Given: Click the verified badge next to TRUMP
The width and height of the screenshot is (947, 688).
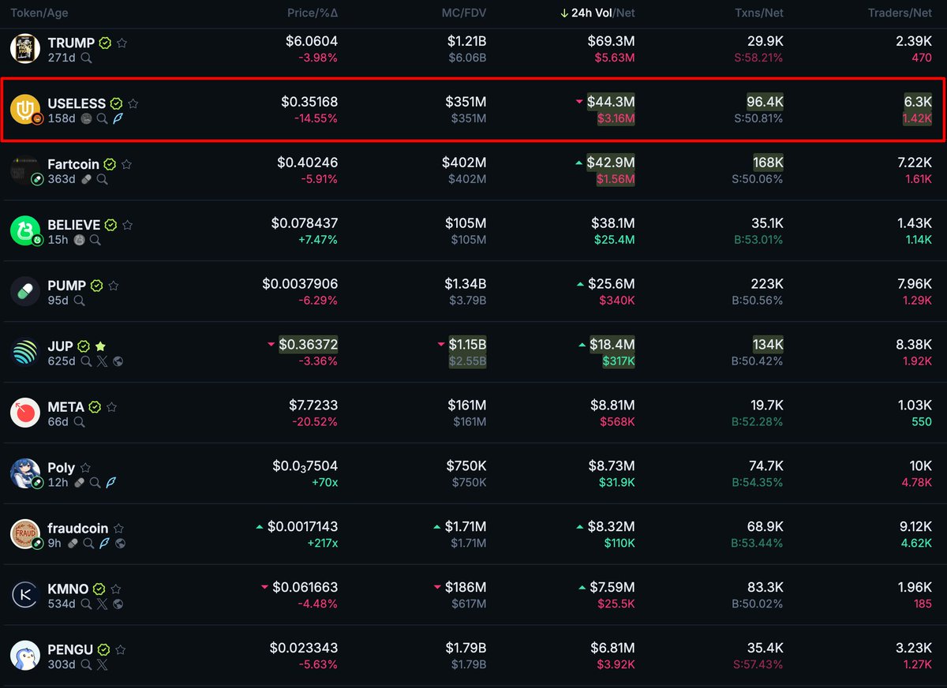Looking at the screenshot, I should (x=105, y=43).
